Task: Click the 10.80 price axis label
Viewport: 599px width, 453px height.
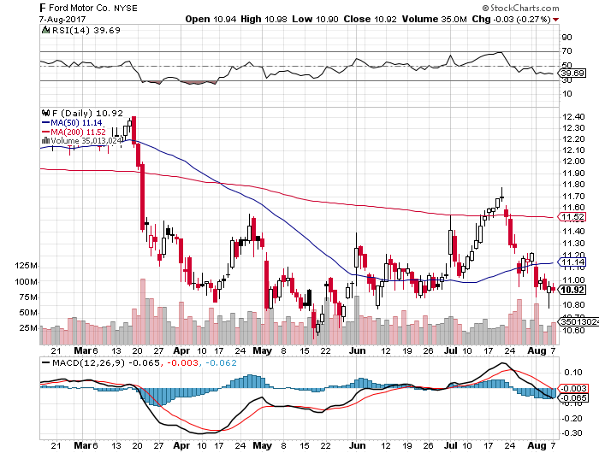Action: 573,305
